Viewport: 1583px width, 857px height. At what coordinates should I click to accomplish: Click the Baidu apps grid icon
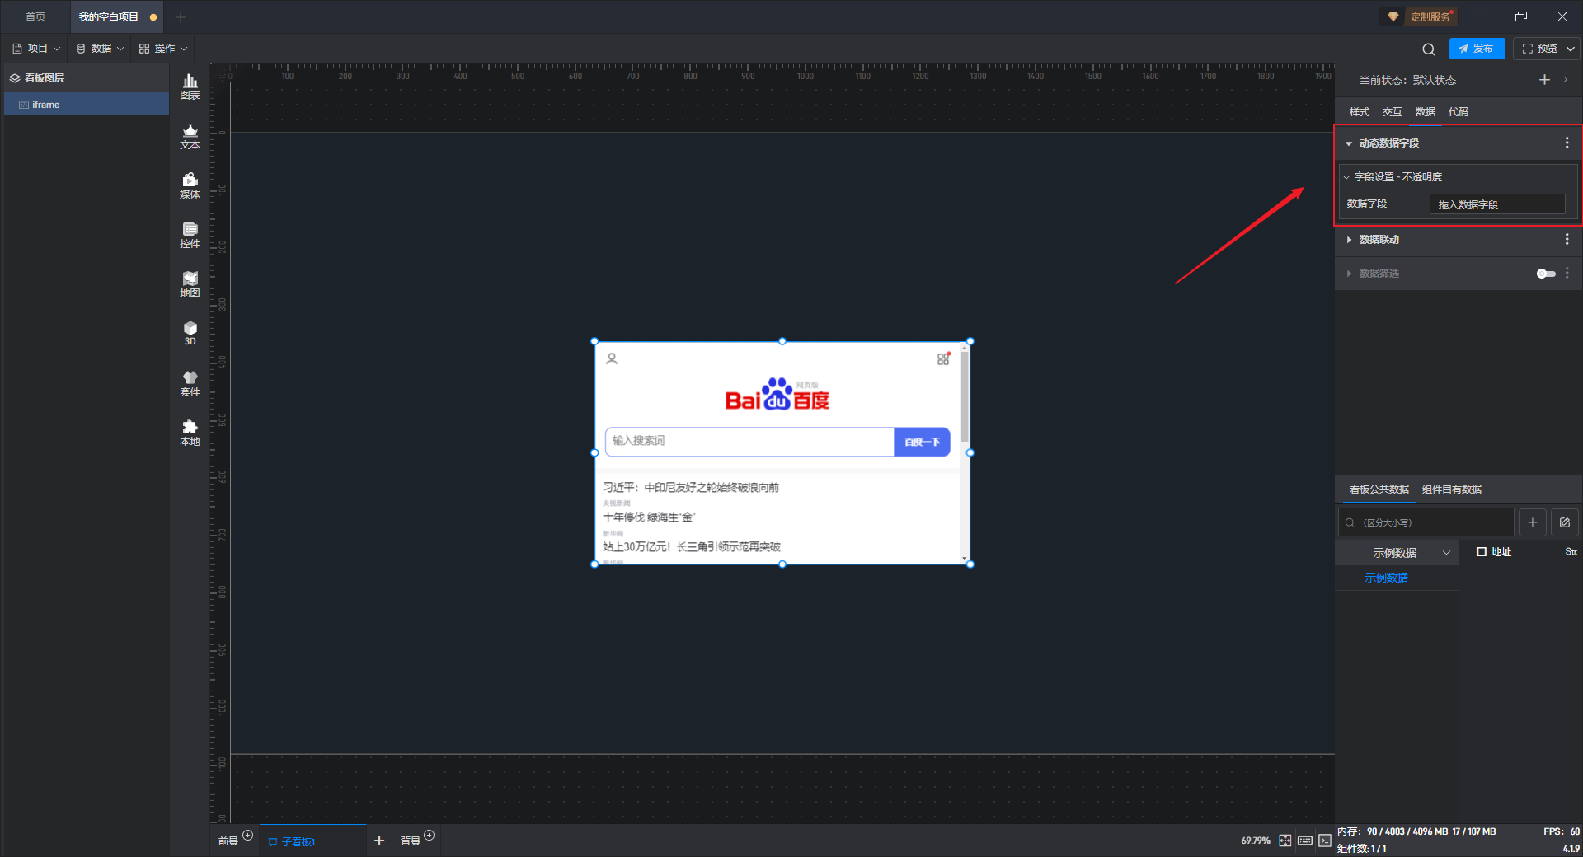(x=943, y=358)
